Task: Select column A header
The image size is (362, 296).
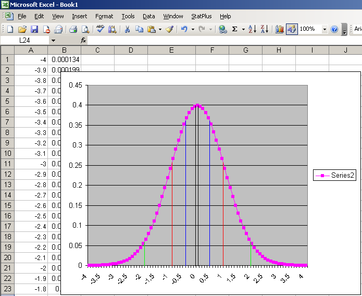Action: coord(31,50)
